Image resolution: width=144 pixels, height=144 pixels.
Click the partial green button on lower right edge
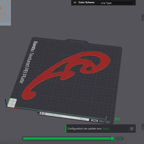tap(143, 127)
